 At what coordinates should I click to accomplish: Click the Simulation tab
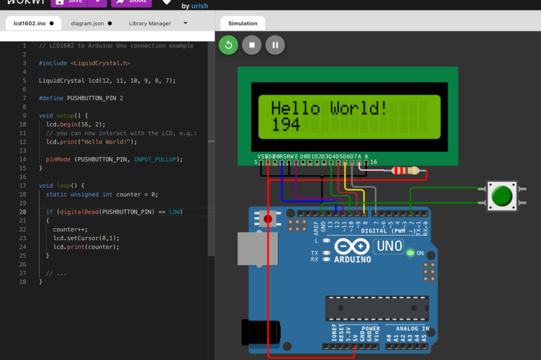(243, 23)
